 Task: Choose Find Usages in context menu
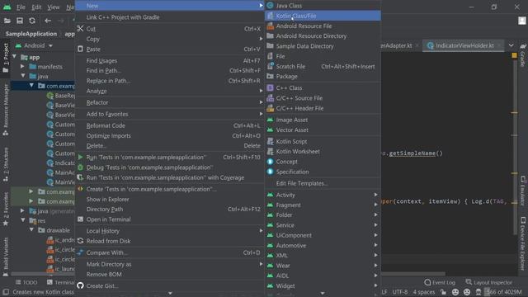coord(170,60)
